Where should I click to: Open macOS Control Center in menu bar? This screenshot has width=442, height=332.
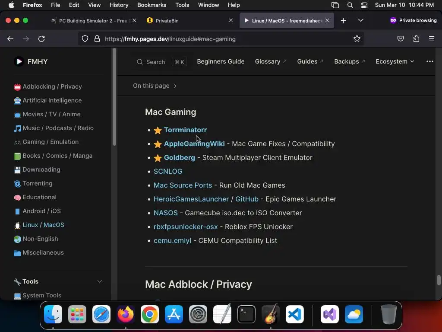tap(364, 5)
